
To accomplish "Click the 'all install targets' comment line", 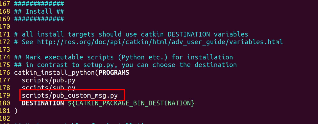I will point(131,34).
